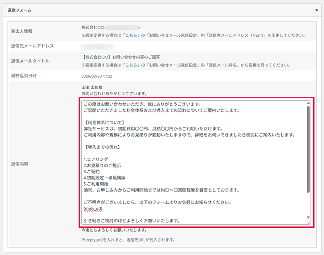Click the 返信フォーム panel header title
The width and height of the screenshot is (324, 255).
pyautogui.click(x=19, y=10)
